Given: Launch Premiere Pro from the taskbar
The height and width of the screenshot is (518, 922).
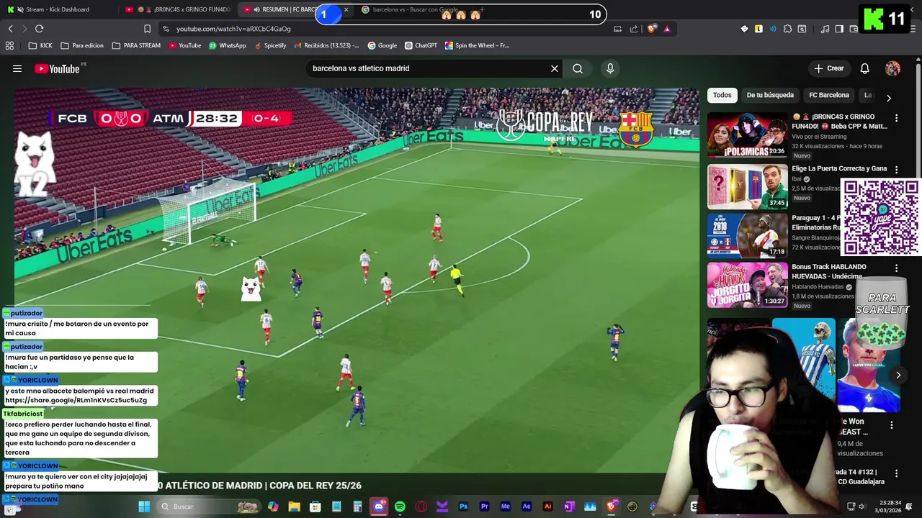Looking at the screenshot, I should (x=484, y=506).
